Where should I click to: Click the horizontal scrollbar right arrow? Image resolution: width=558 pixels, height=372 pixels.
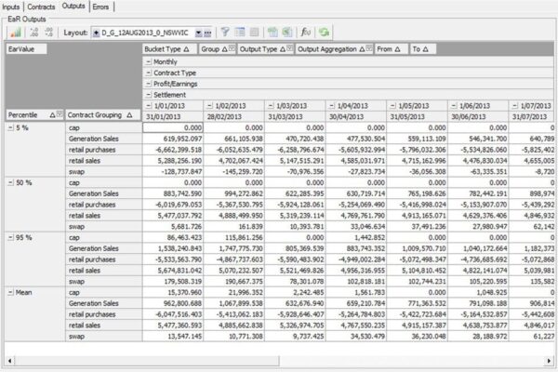point(549,361)
